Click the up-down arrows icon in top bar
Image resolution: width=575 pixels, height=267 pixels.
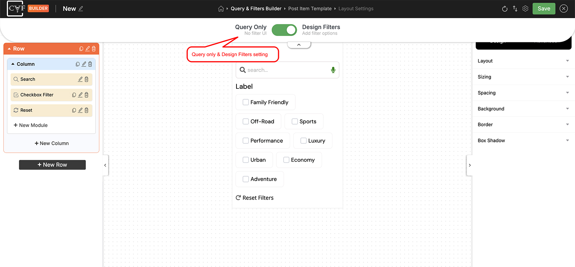(x=515, y=9)
